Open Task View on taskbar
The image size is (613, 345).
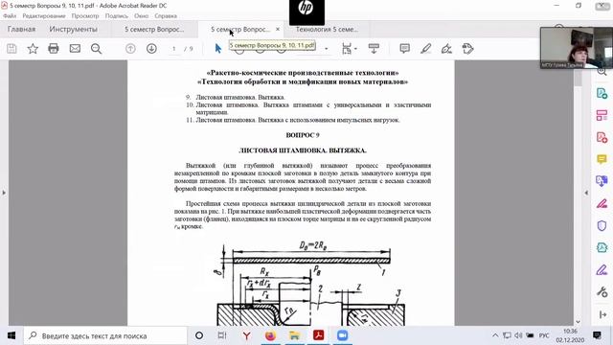[222, 335]
